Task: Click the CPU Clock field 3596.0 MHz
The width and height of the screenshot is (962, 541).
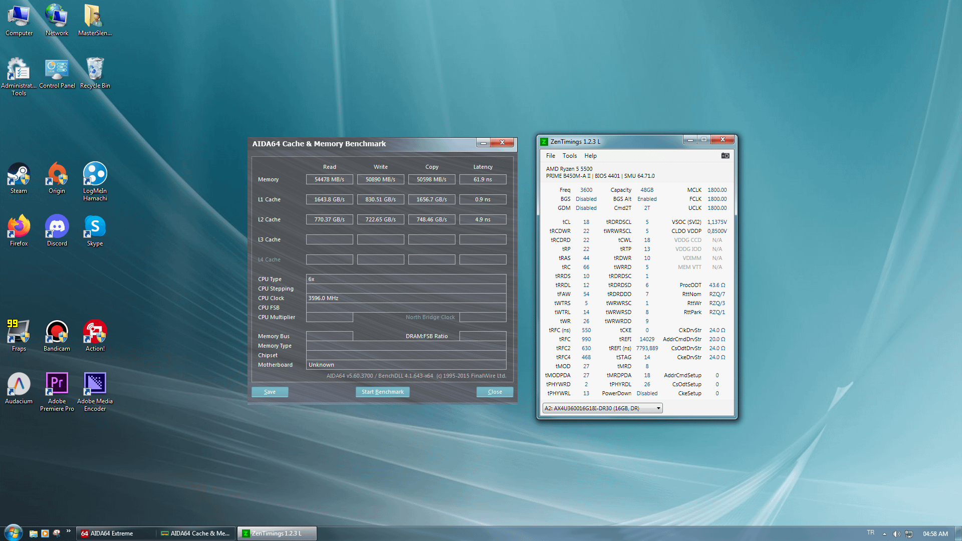Action: 406,298
